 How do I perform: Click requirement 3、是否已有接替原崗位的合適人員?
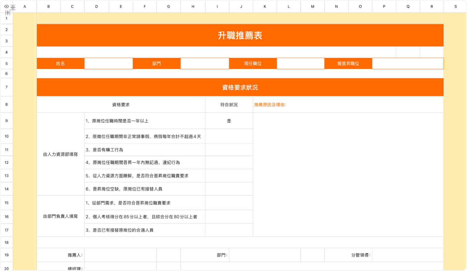click(x=145, y=230)
